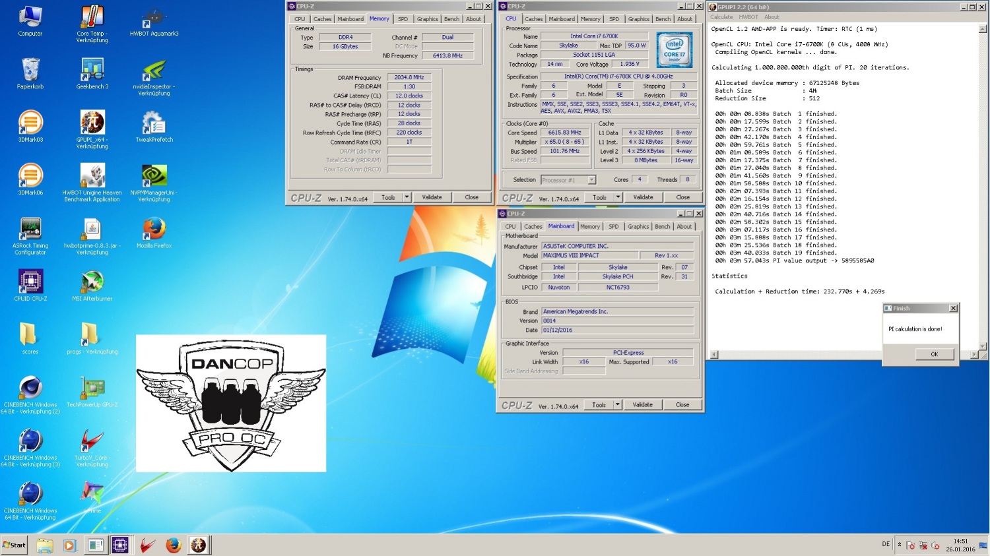Image resolution: width=990 pixels, height=556 pixels.
Task: Open Firefox from the taskbar
Action: click(x=173, y=545)
